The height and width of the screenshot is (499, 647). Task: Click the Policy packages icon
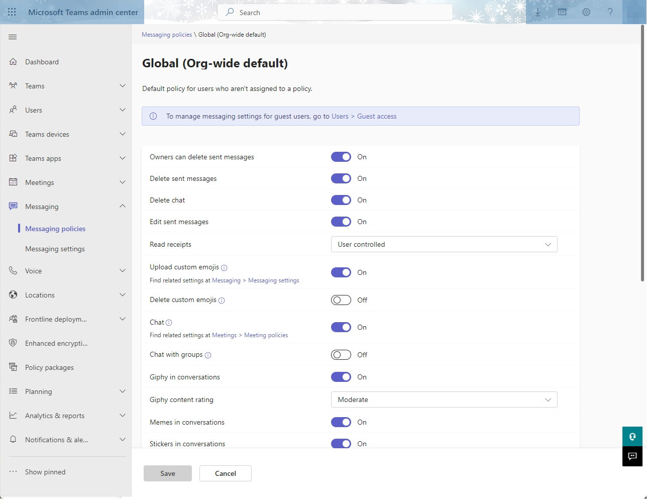(13, 367)
